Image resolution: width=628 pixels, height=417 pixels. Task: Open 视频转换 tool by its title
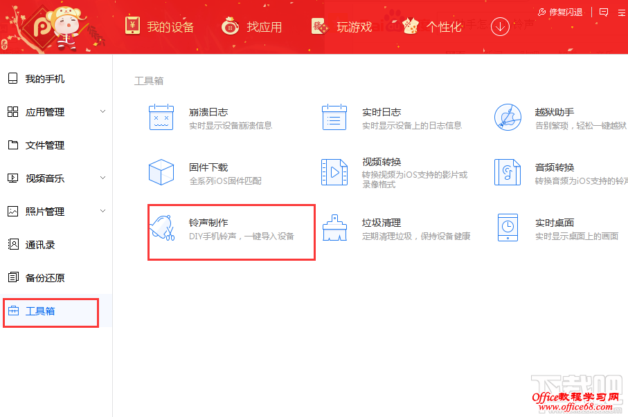[382, 162]
